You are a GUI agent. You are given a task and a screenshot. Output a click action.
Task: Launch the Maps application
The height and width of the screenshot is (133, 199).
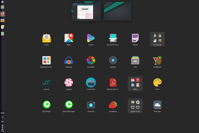[69, 39]
